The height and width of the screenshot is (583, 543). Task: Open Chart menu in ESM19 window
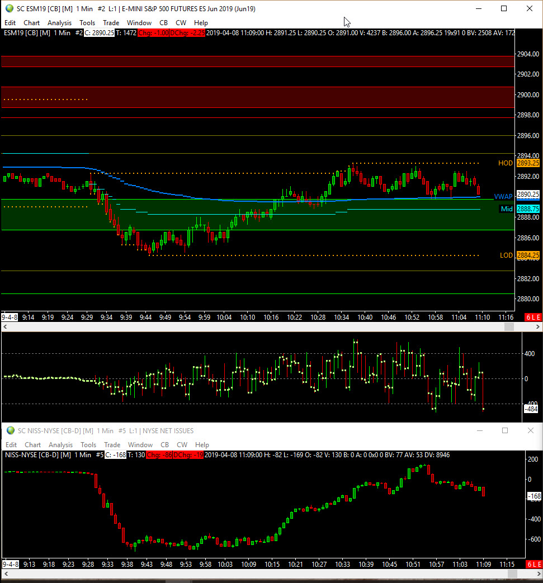(x=32, y=23)
